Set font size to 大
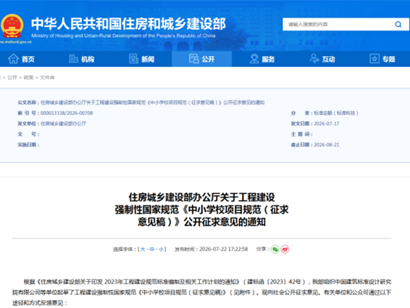The width and height of the screenshot is (410, 308). 143,249
